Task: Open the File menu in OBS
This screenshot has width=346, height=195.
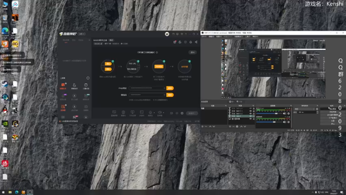Action: (204, 36)
